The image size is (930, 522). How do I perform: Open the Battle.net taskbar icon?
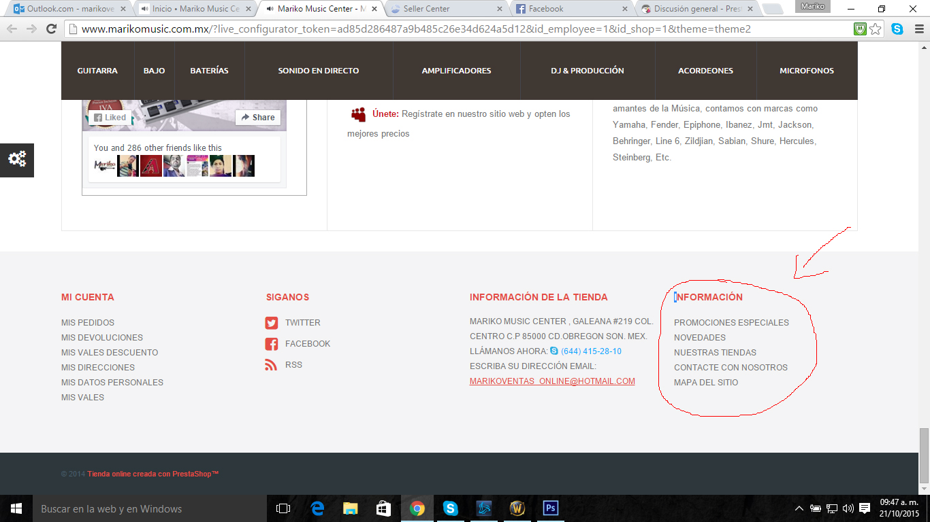[x=484, y=508]
